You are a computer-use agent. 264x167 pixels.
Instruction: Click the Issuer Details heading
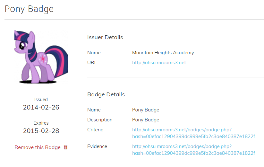[x=105, y=37]
